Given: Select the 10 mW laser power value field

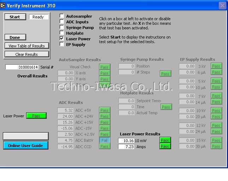Looking at the screenshot, I should (126, 140).
